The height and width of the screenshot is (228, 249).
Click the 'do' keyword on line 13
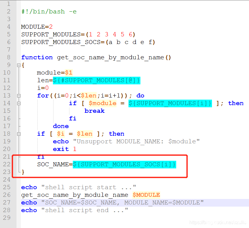point(140,96)
